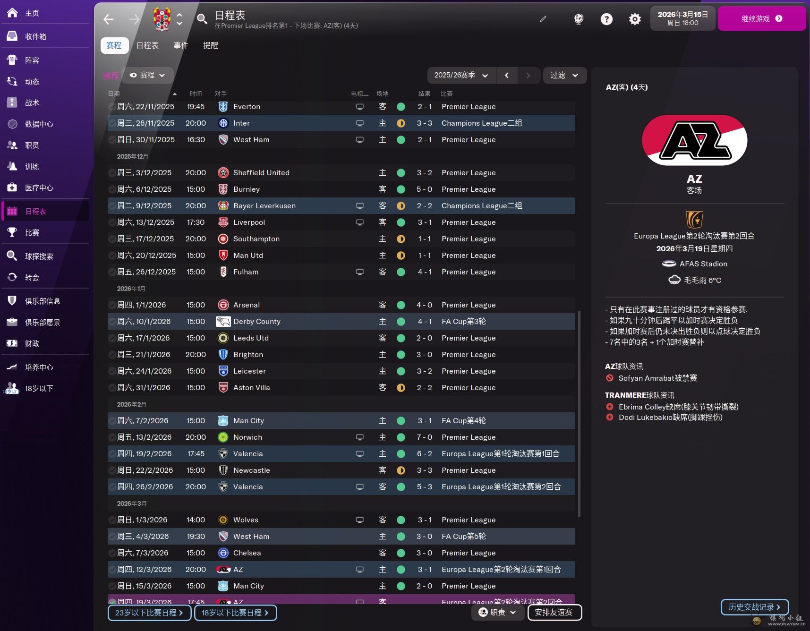The width and height of the screenshot is (810, 631).
Task: Open the 收件箱 inbox icon
Action: pos(12,36)
